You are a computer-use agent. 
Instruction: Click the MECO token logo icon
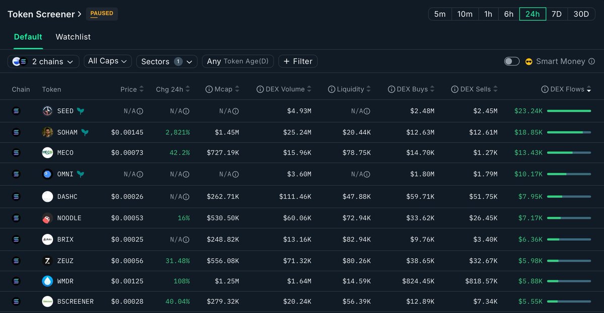(x=47, y=152)
